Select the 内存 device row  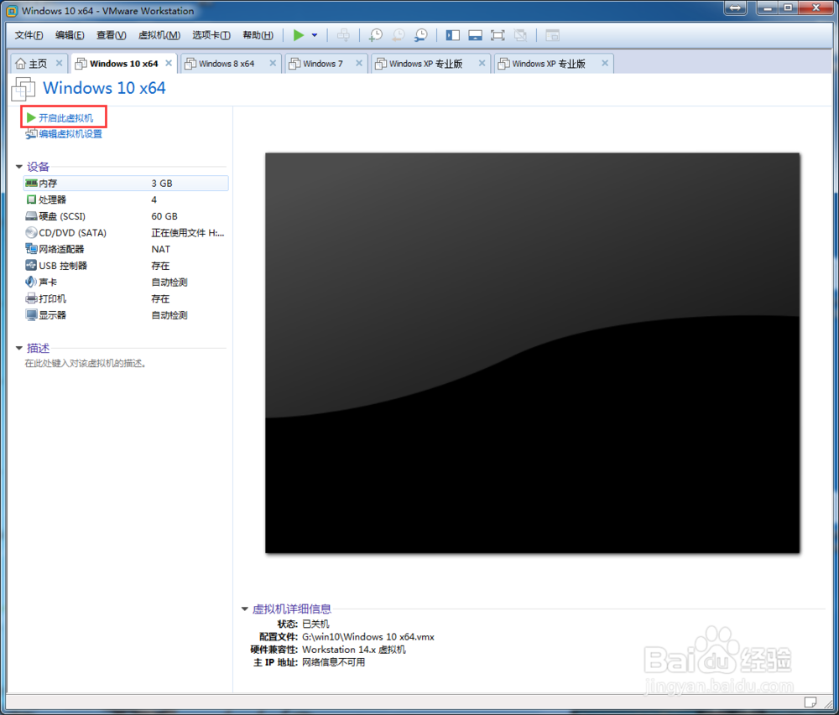click(x=127, y=184)
